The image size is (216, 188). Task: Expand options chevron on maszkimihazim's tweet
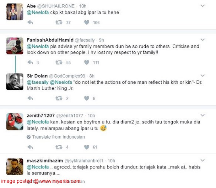(202, 160)
